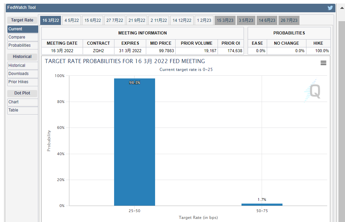Click the 19,167 prior volume value
The image size is (345, 222).
pos(210,51)
